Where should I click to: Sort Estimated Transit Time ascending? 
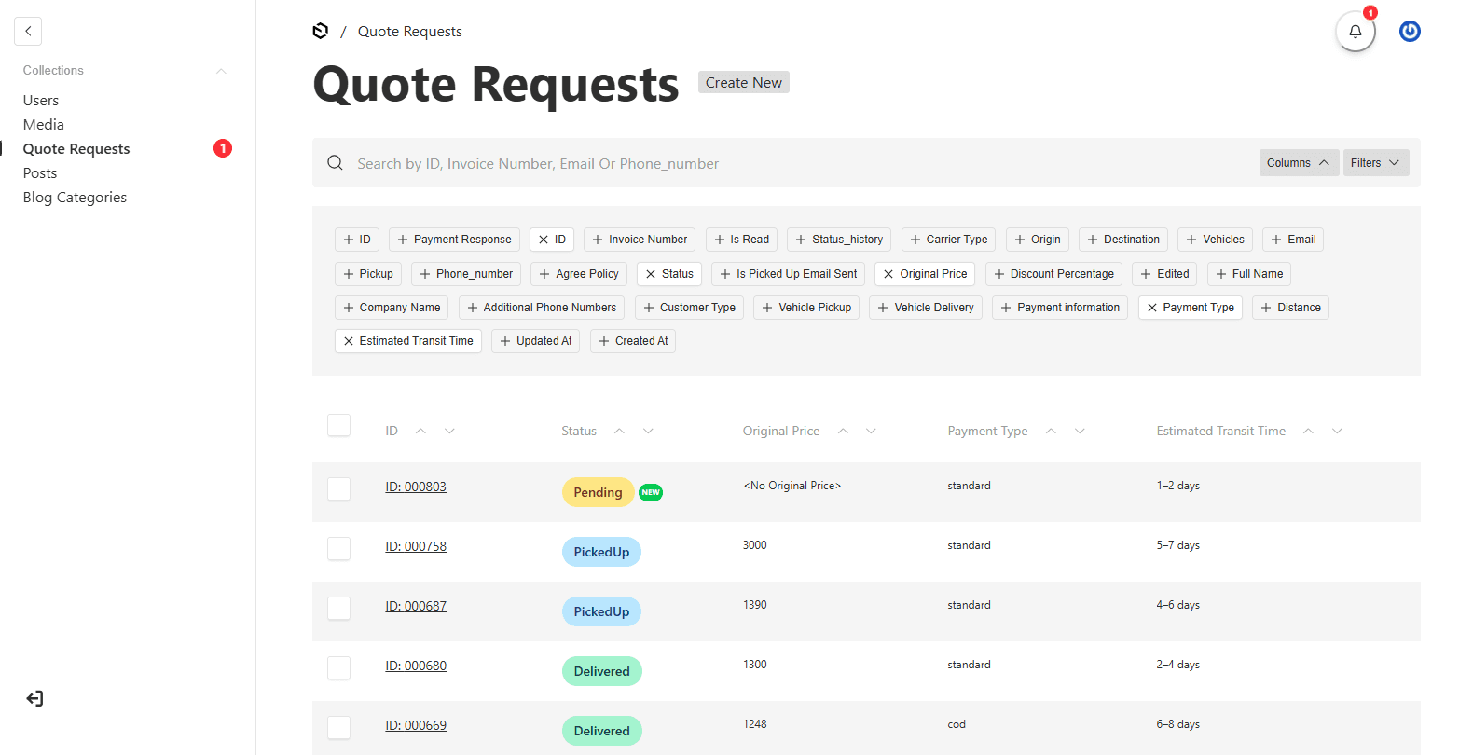(x=1308, y=431)
